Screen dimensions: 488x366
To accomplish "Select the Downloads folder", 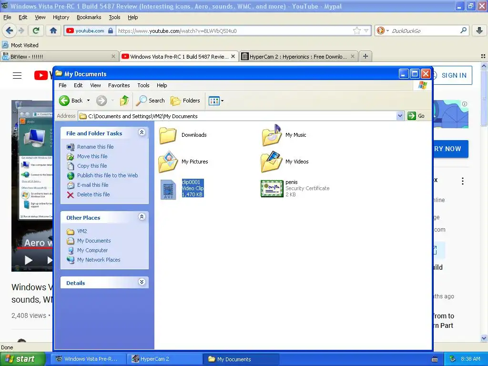I will (x=183, y=135).
